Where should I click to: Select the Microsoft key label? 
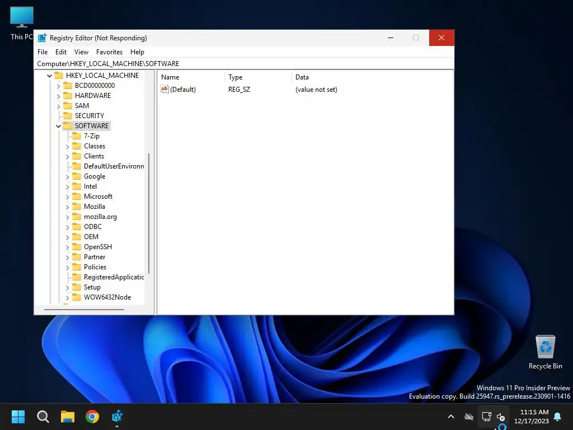[x=98, y=197]
